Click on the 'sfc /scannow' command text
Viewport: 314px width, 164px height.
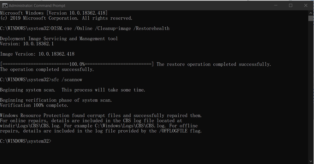[x=67, y=80]
